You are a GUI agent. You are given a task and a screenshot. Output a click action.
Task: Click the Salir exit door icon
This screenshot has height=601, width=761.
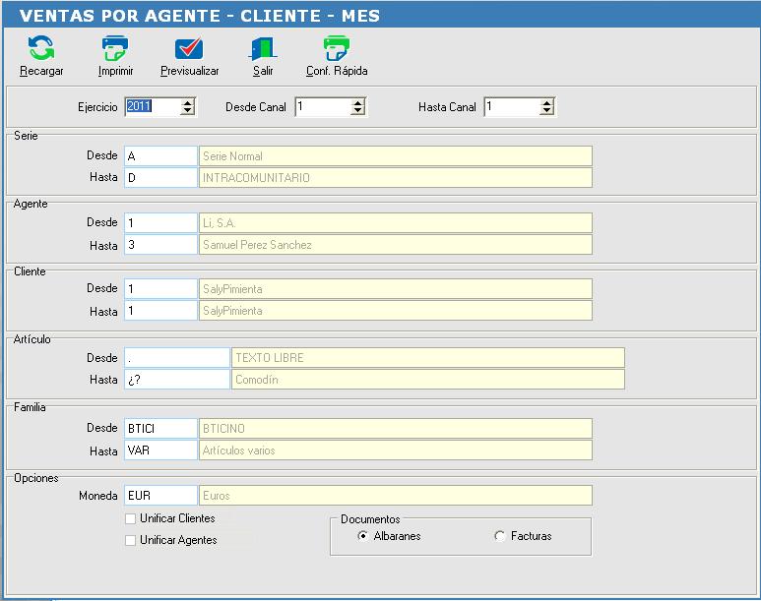tap(263, 48)
